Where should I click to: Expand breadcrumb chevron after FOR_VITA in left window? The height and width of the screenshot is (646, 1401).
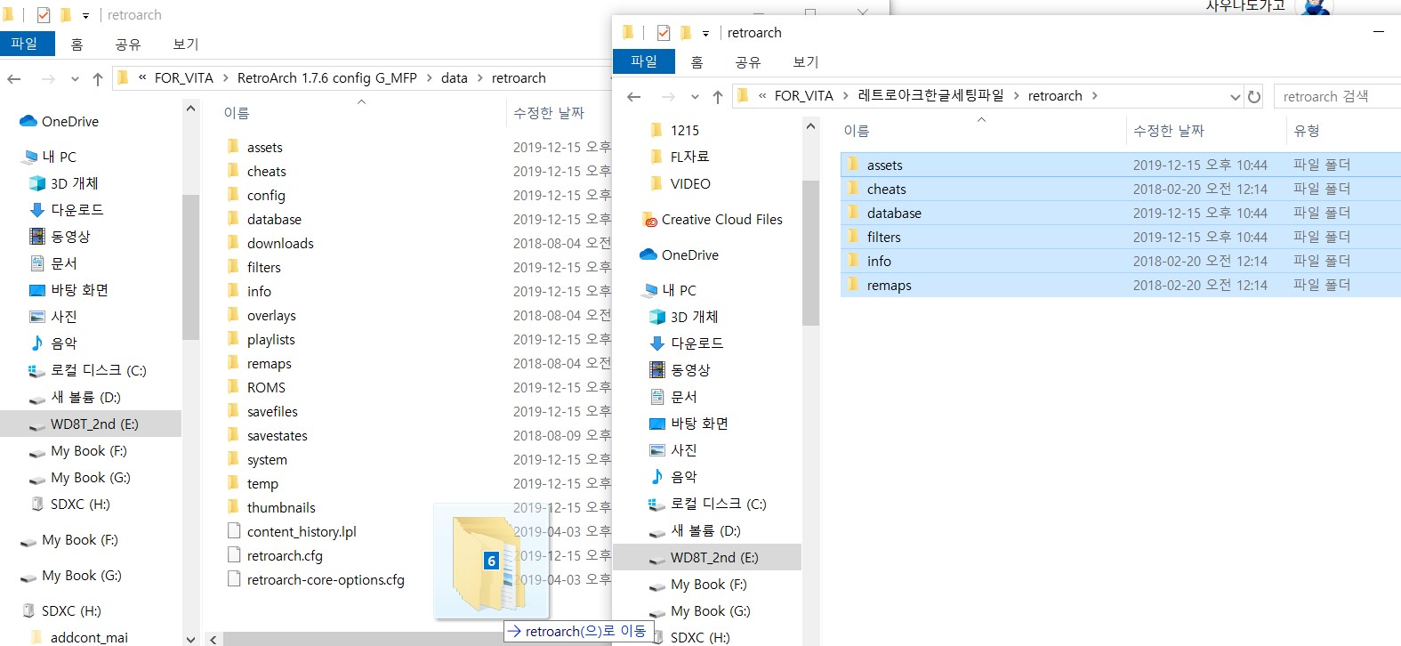click(x=226, y=78)
